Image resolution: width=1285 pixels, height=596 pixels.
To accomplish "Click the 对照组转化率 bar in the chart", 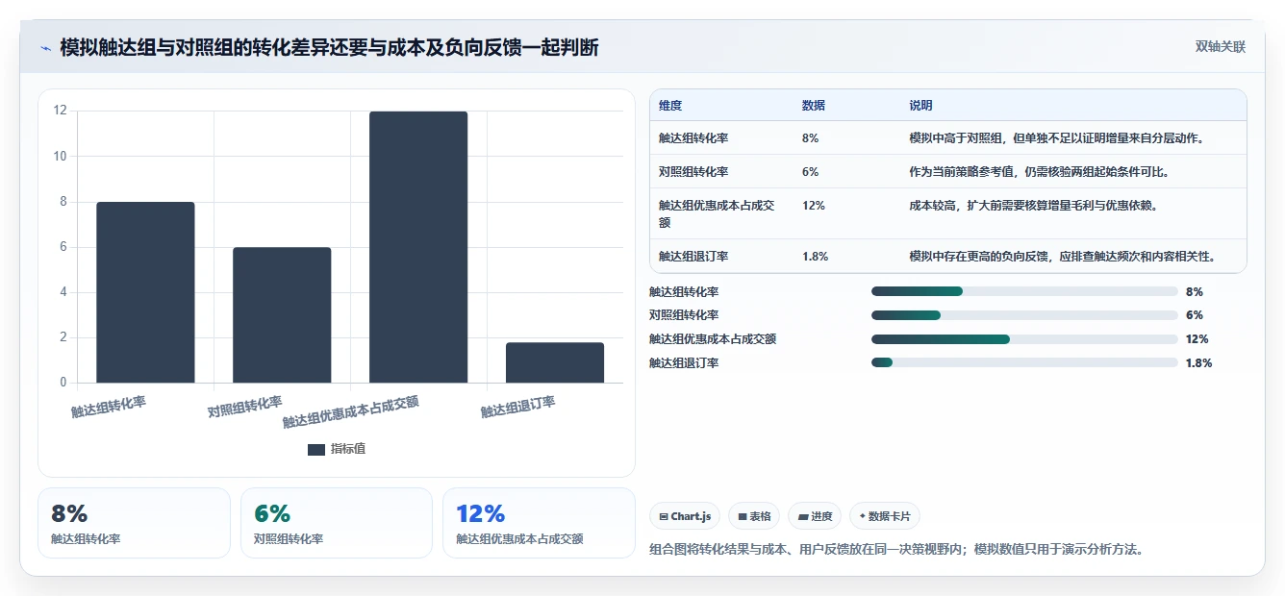I will (282, 315).
